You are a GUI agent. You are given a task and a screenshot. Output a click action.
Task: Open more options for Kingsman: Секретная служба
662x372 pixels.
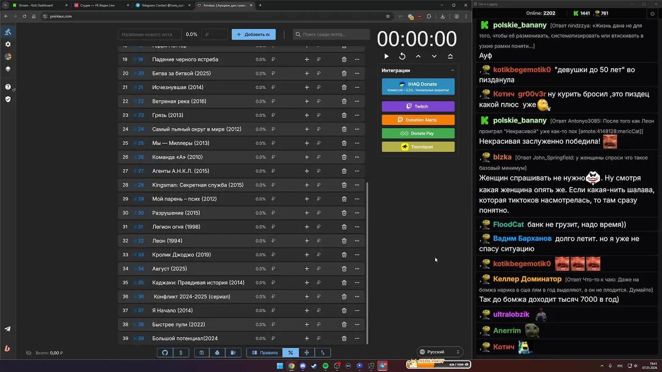point(357,185)
